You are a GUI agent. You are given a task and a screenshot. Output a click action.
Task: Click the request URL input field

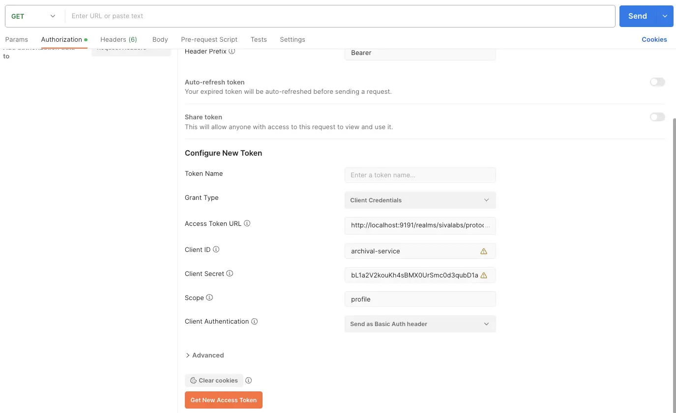(340, 16)
